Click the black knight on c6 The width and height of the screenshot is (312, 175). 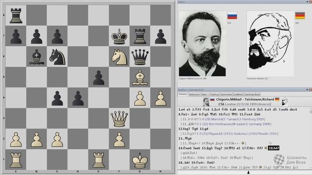[x=58, y=57]
